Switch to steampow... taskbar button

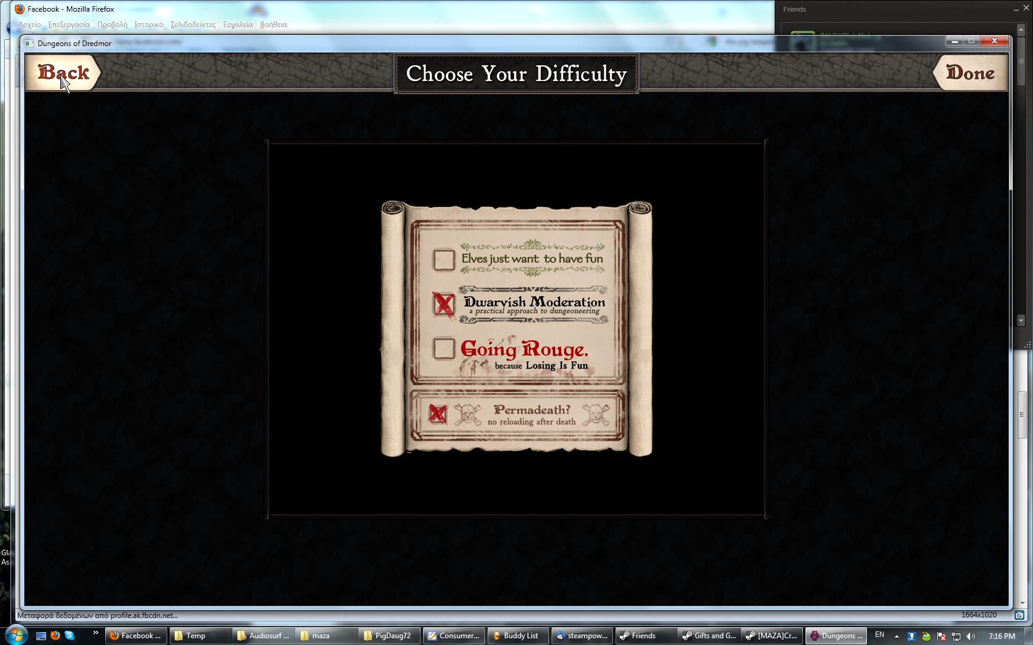[x=582, y=636]
